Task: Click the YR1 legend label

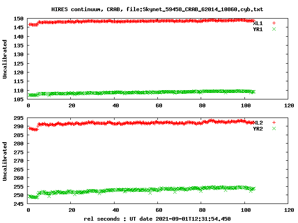Action: (x=258, y=29)
